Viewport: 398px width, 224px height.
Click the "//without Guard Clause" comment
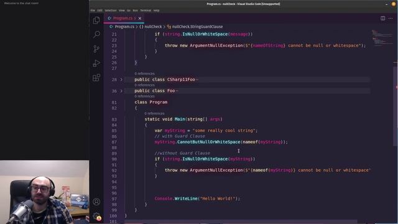[x=182, y=153]
